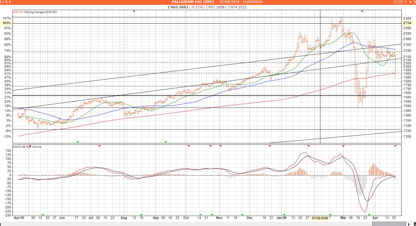Screen dimensions: 416x226
Task: Click the highlighted 07/02/2020 date label
Action: click(320, 218)
